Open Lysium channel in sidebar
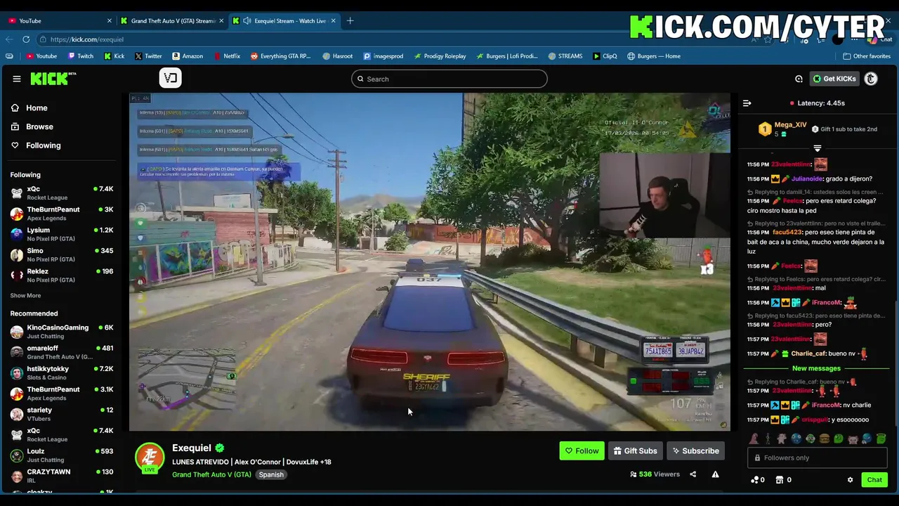The width and height of the screenshot is (899, 506). (62, 234)
